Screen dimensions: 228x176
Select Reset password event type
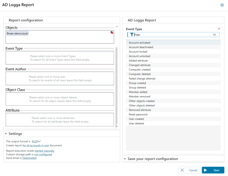138,114
